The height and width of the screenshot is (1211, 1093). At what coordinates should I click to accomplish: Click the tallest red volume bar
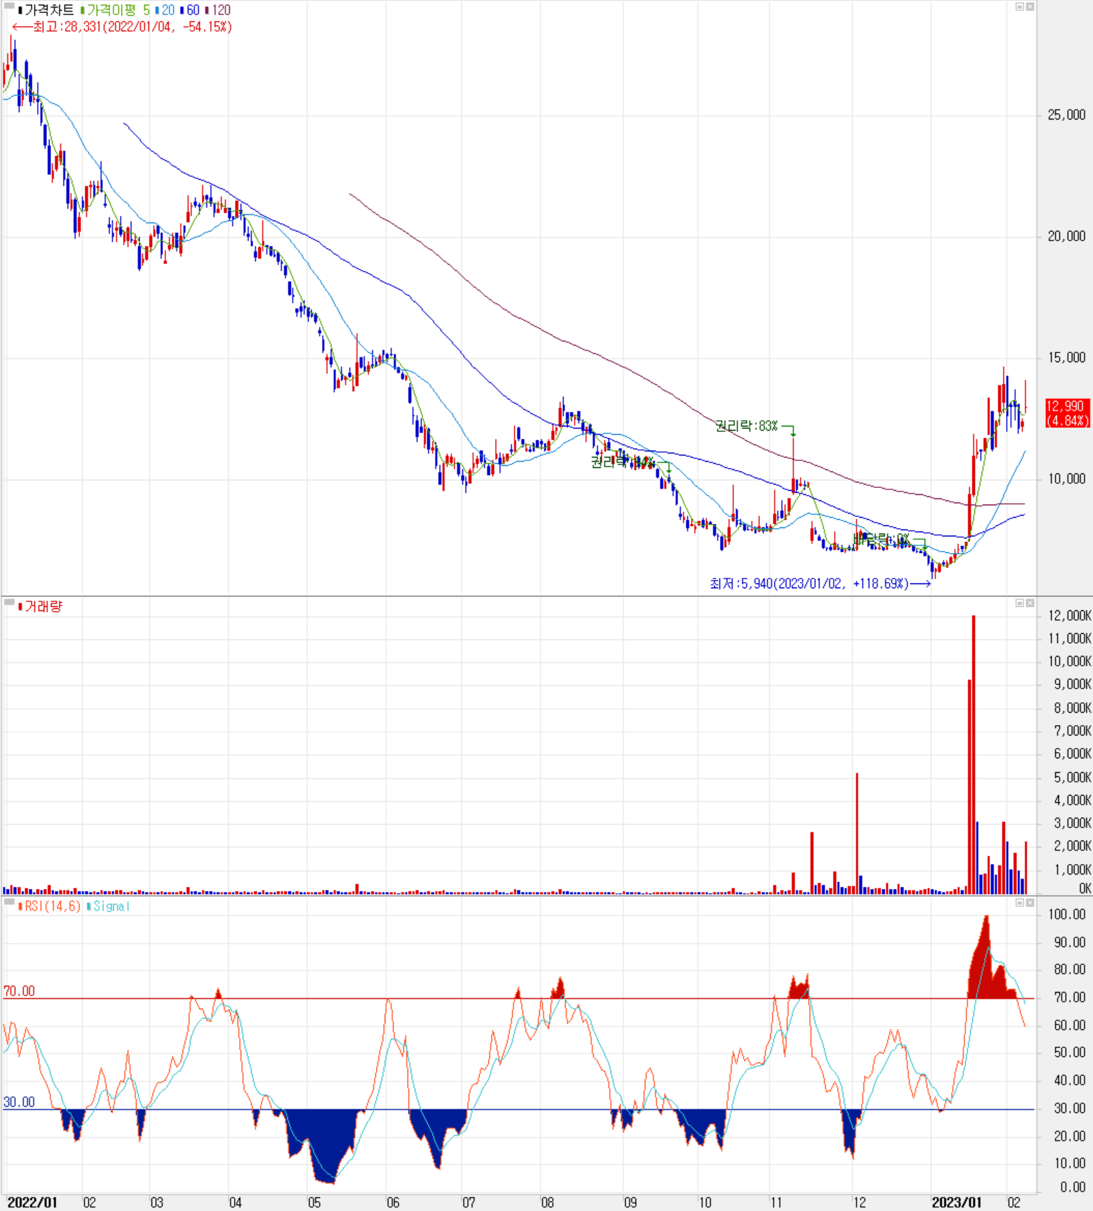click(973, 755)
